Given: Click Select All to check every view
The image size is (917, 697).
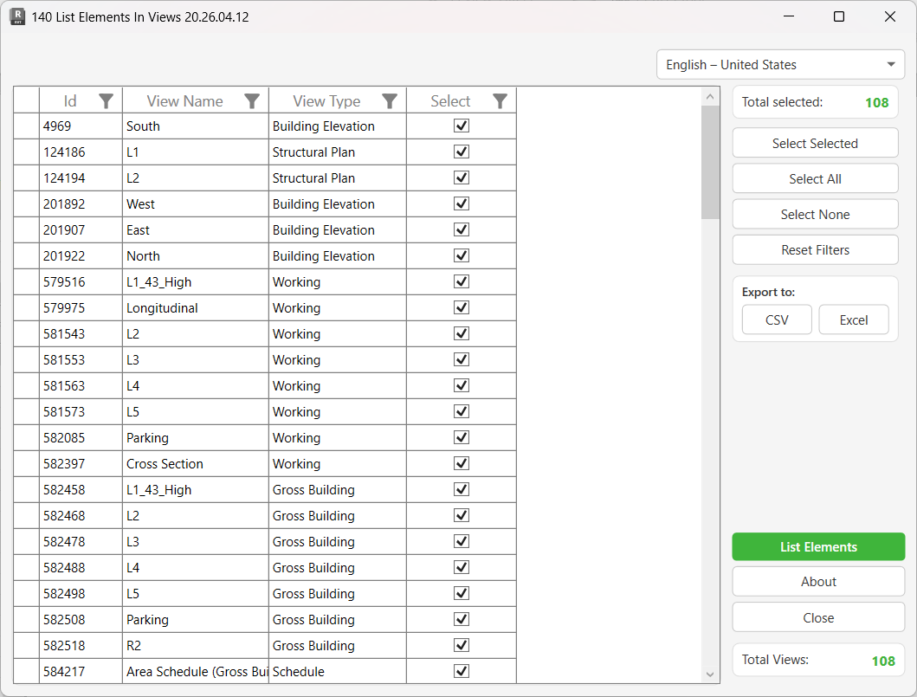Looking at the screenshot, I should (815, 178).
